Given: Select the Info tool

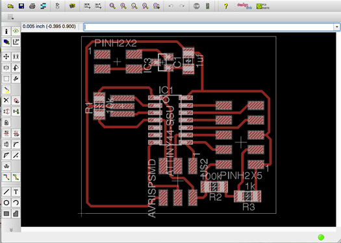Looking at the screenshot, I should pyautogui.click(x=6, y=31).
